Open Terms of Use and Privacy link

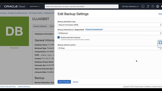(x=8, y=86)
